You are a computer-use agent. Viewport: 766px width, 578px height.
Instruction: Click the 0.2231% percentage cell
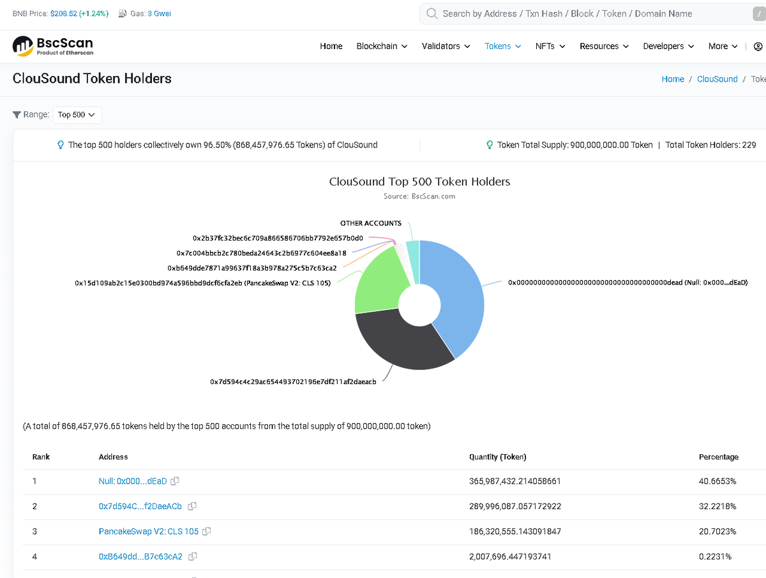point(715,557)
